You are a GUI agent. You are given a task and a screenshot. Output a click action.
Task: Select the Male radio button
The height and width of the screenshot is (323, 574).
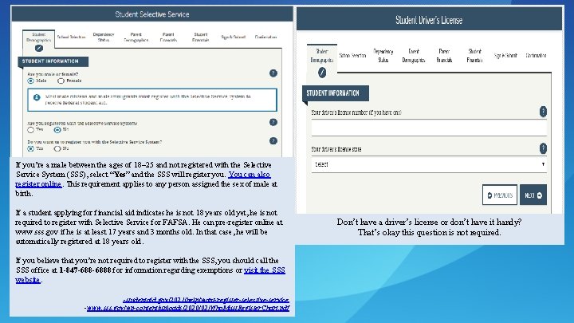point(31,81)
